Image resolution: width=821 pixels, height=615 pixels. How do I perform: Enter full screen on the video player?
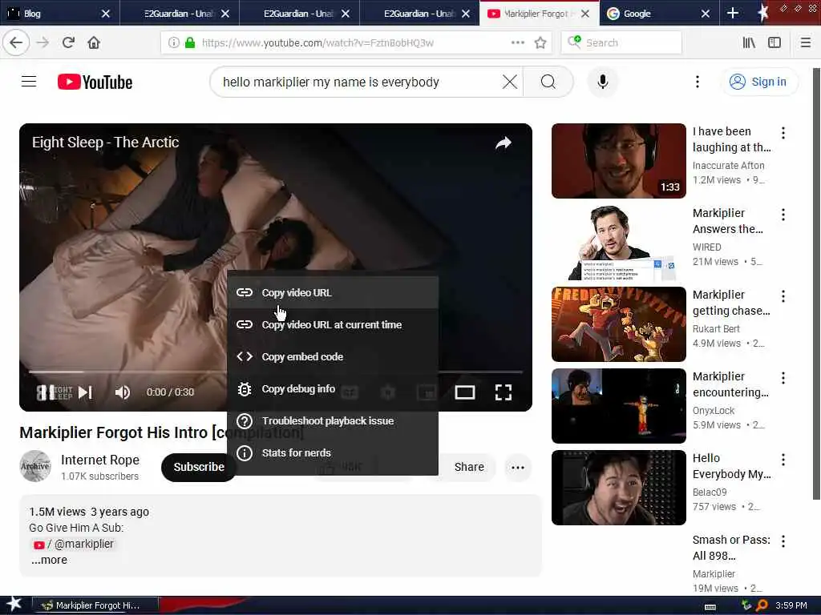pos(504,392)
